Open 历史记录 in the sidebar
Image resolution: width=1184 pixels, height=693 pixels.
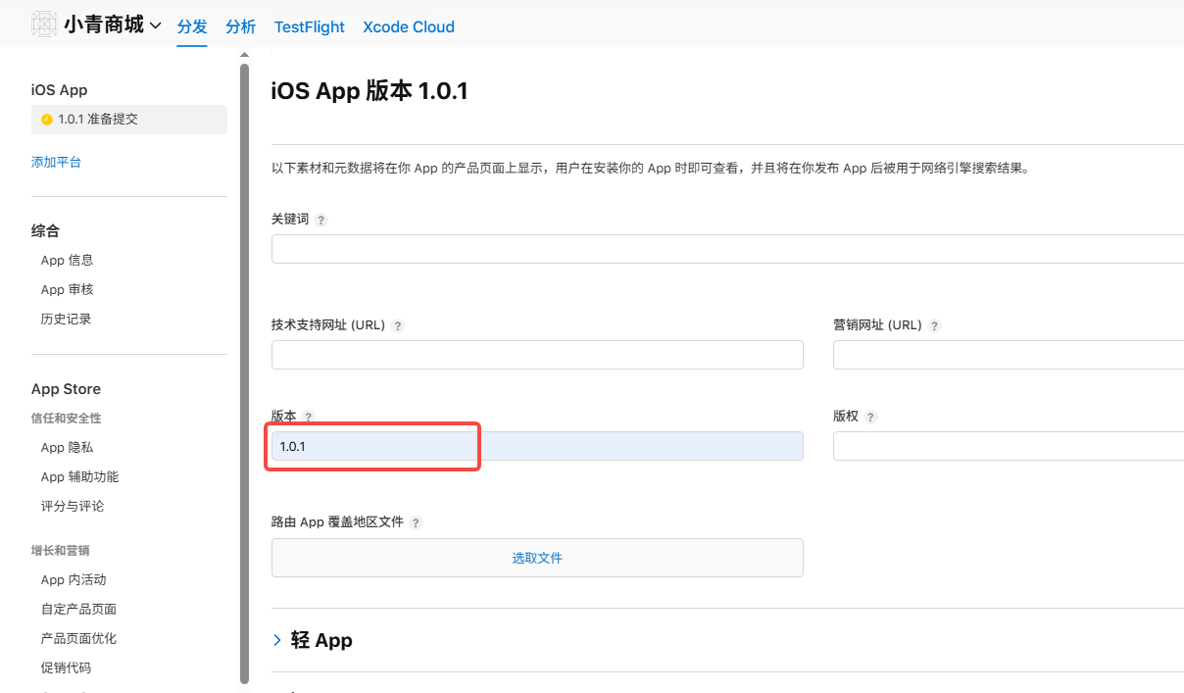[66, 319]
